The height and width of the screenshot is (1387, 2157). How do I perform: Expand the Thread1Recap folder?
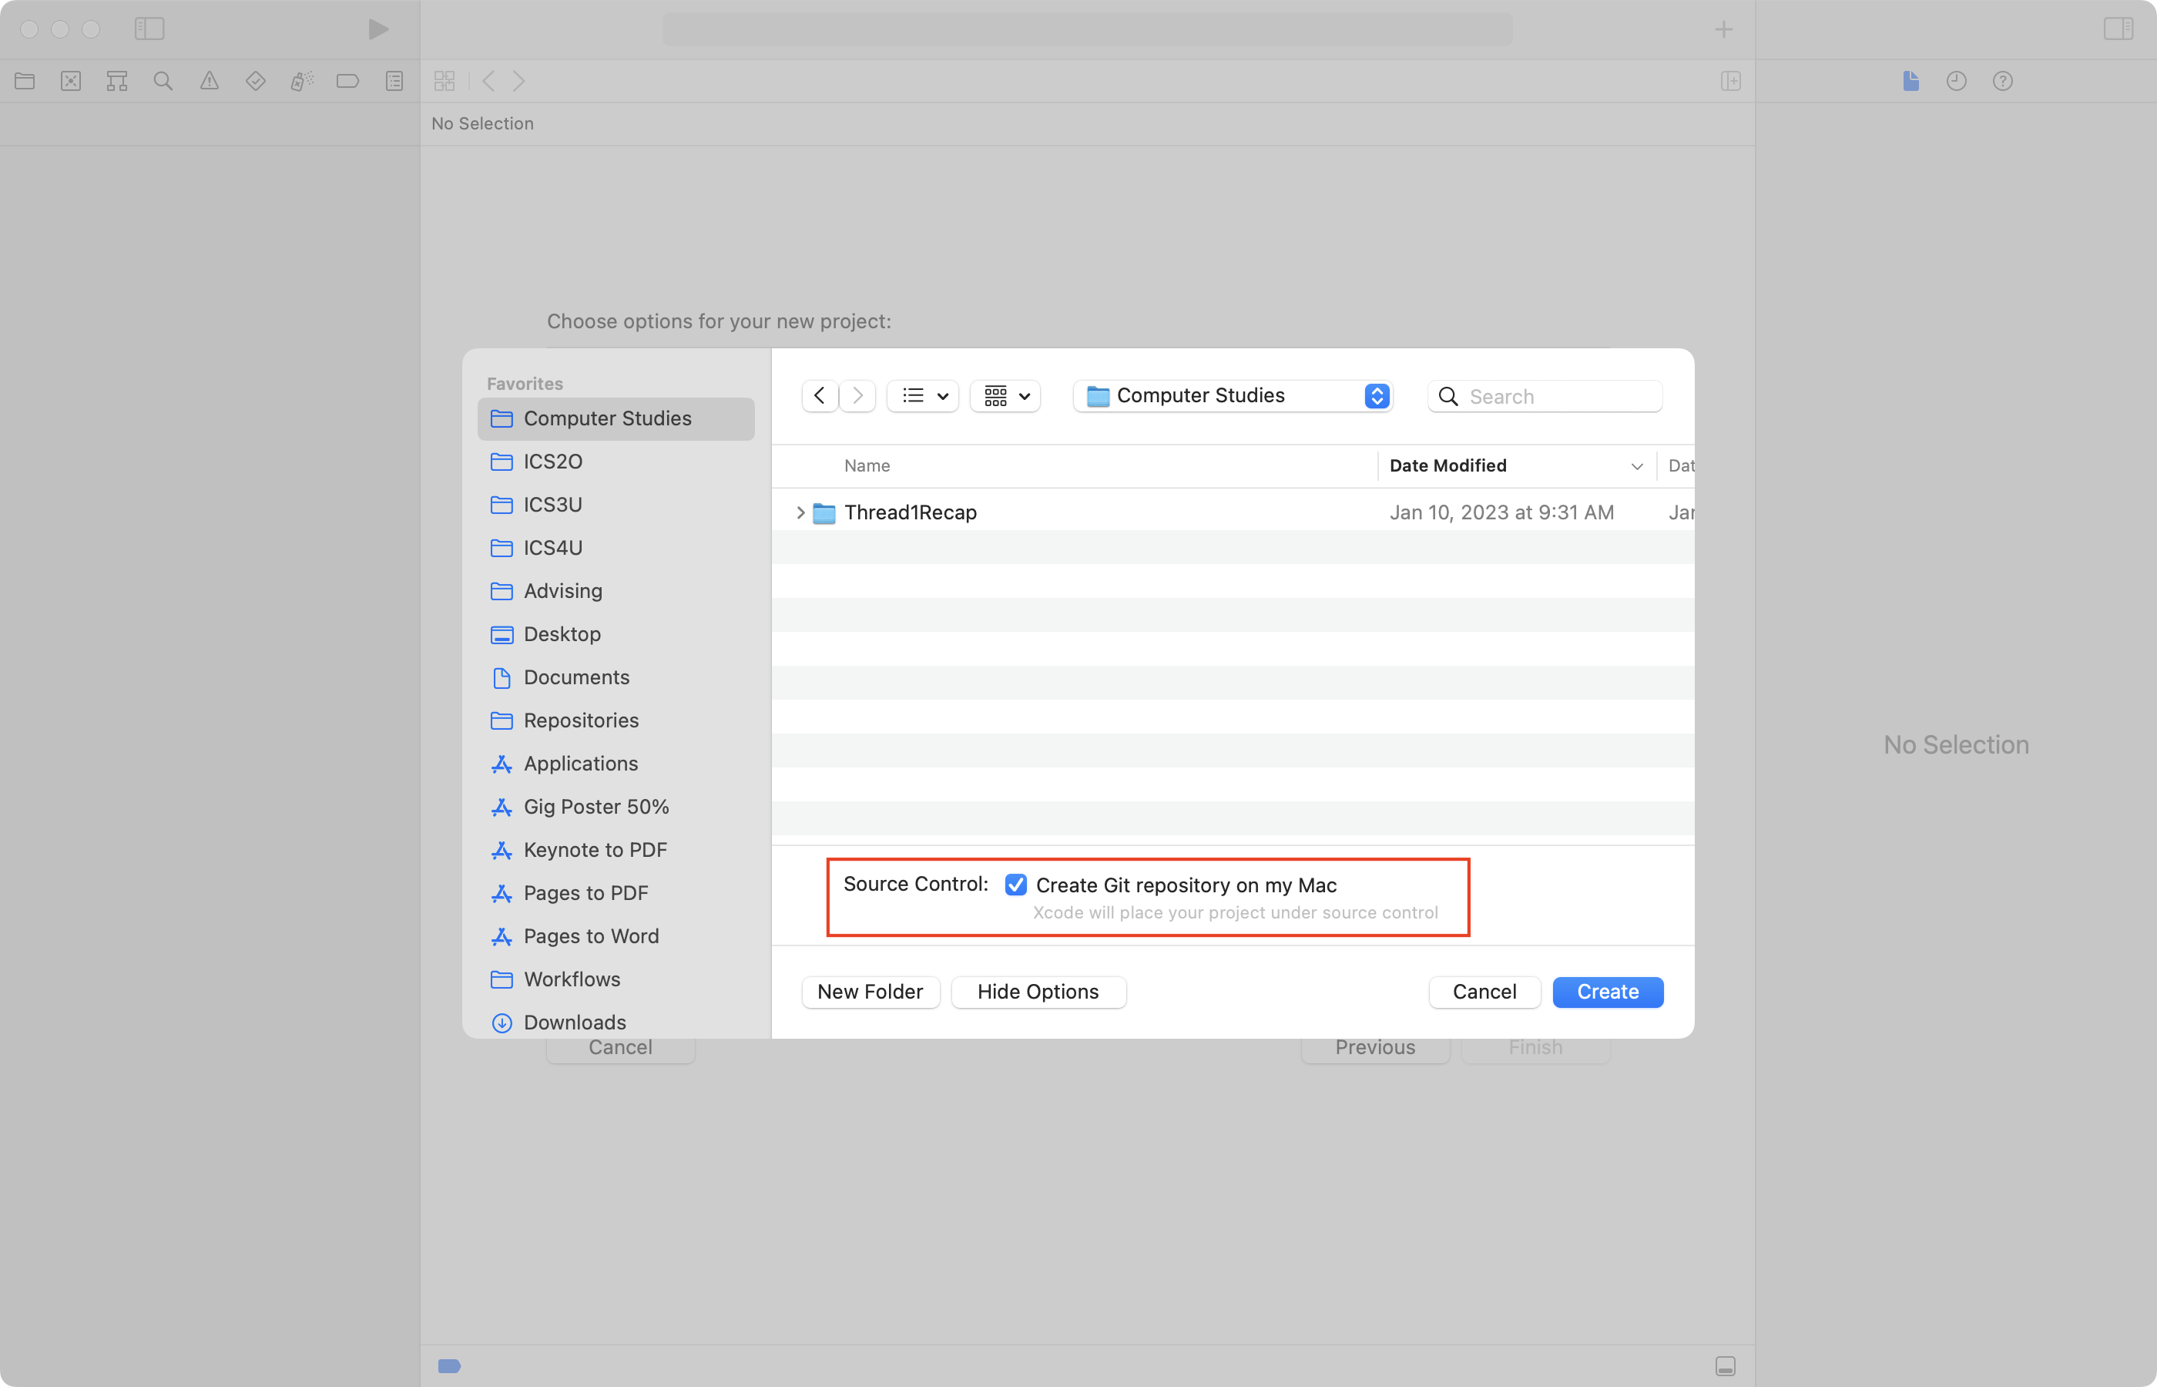coord(800,512)
